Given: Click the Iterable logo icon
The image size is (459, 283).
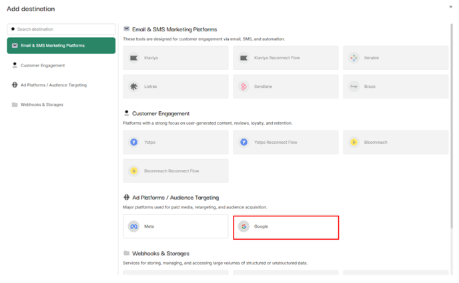Looking at the screenshot, I should pyautogui.click(x=354, y=58).
